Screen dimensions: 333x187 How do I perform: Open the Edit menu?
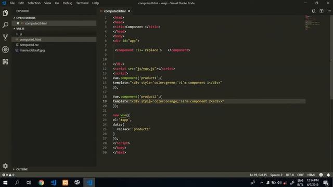click(x=21, y=3)
